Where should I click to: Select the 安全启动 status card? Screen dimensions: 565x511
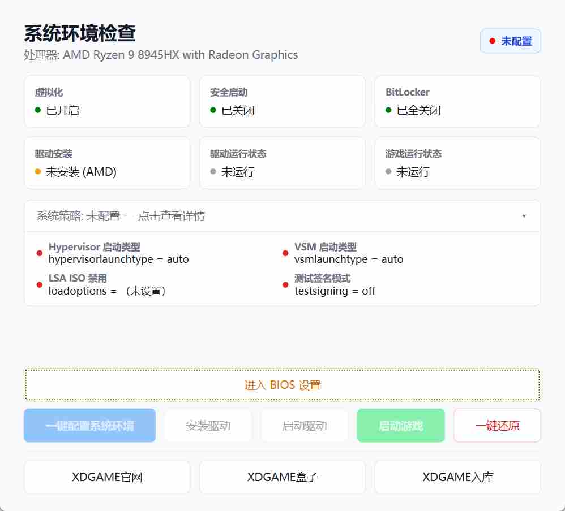282,102
